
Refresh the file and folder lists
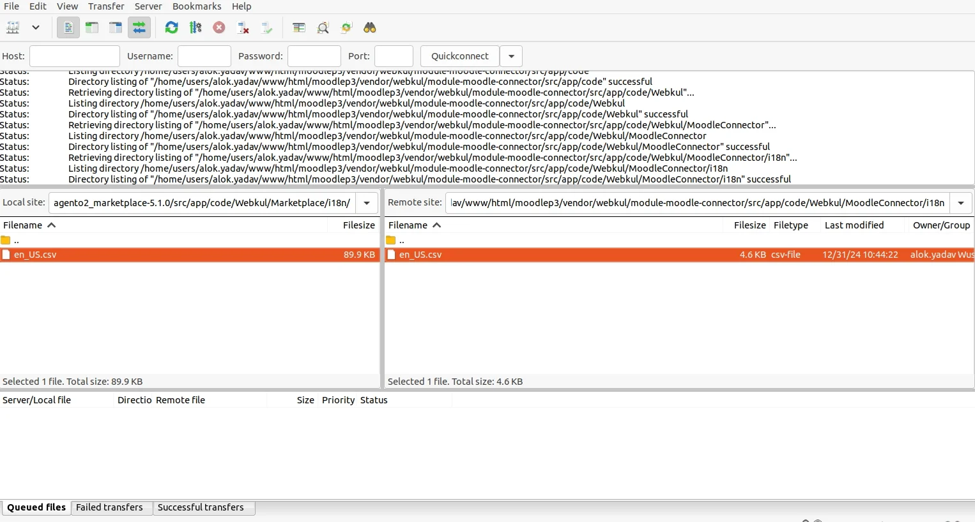tap(171, 27)
